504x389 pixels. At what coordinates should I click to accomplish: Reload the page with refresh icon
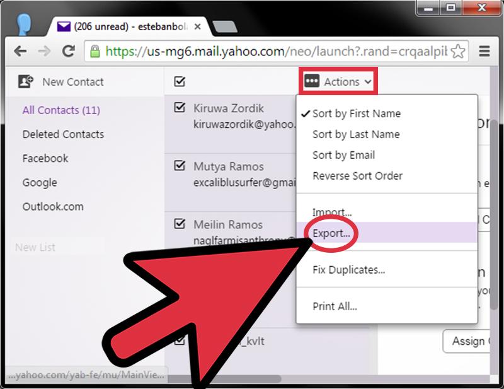pos(68,51)
